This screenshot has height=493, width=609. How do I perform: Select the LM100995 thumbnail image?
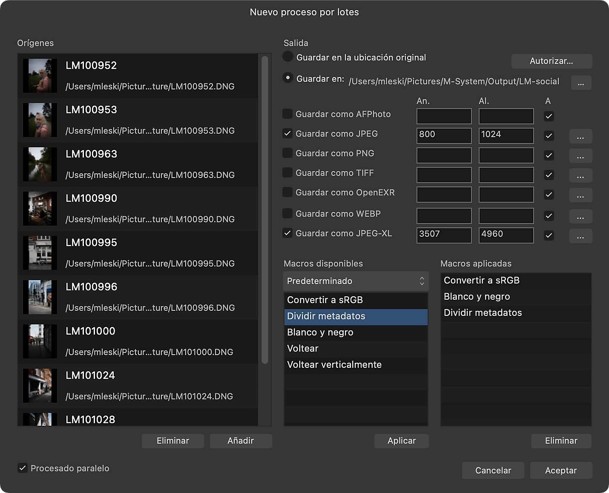(40, 253)
